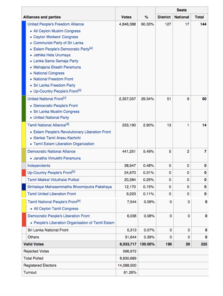Select votes value 441,251
The image size is (223, 296).
click(129, 151)
